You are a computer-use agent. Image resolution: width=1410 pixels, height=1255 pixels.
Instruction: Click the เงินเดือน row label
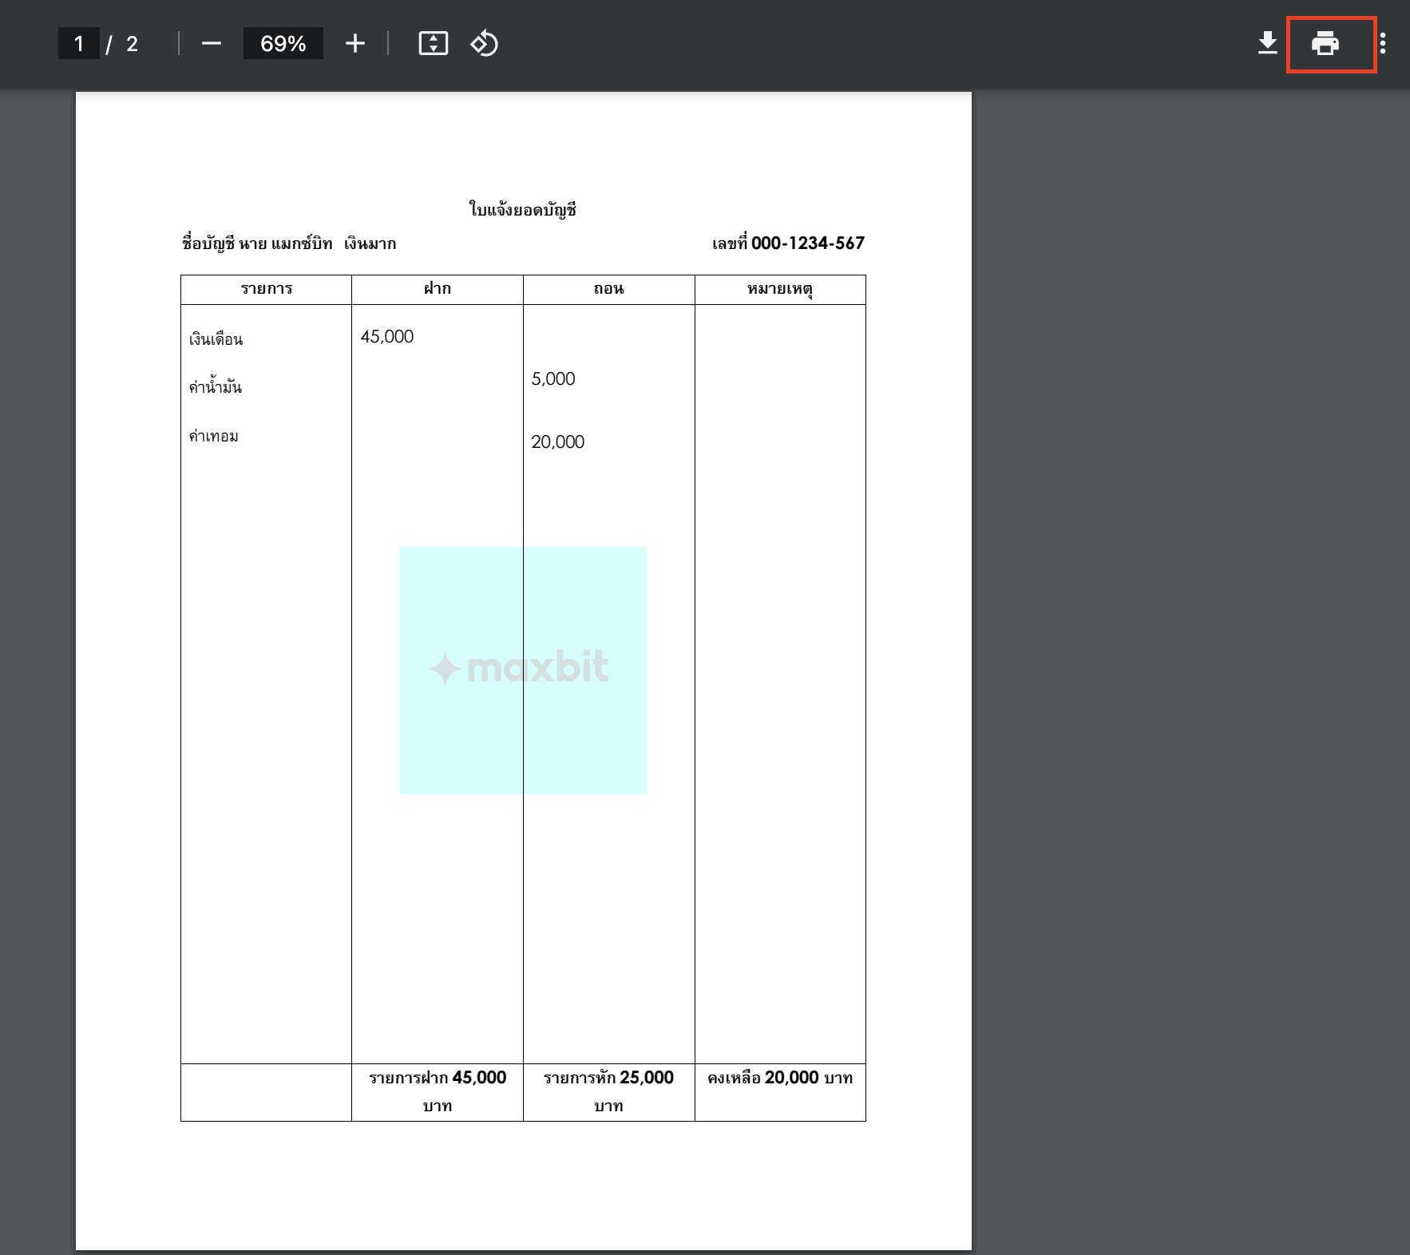coord(214,338)
